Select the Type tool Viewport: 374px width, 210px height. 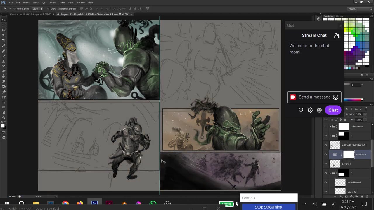[x=4, y=97]
